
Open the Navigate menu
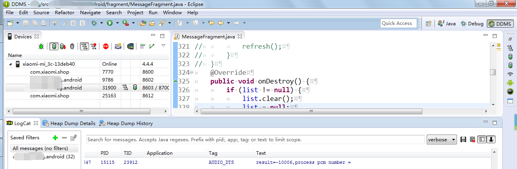(x=90, y=13)
